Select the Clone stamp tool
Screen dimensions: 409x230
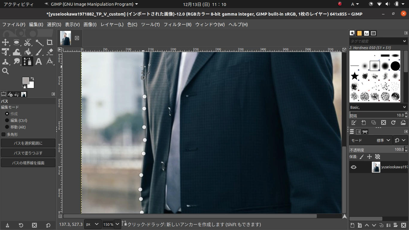5,61
